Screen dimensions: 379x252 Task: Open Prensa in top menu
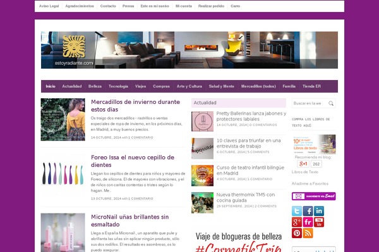(128, 6)
